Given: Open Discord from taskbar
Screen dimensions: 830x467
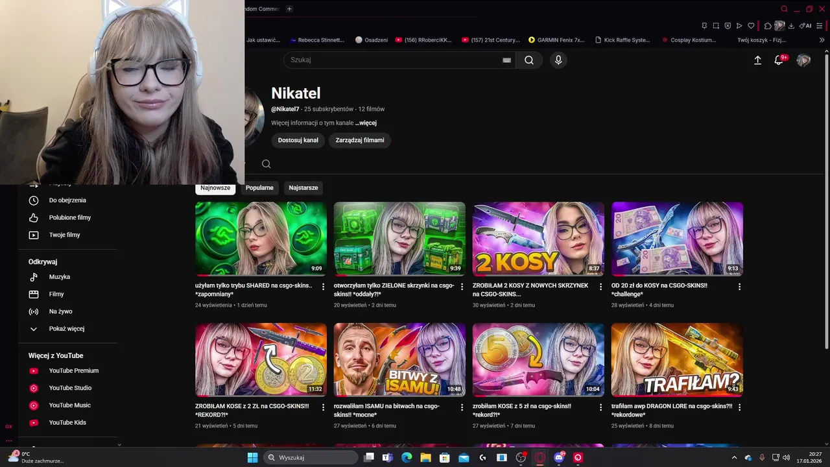Looking at the screenshot, I should [x=559, y=457].
